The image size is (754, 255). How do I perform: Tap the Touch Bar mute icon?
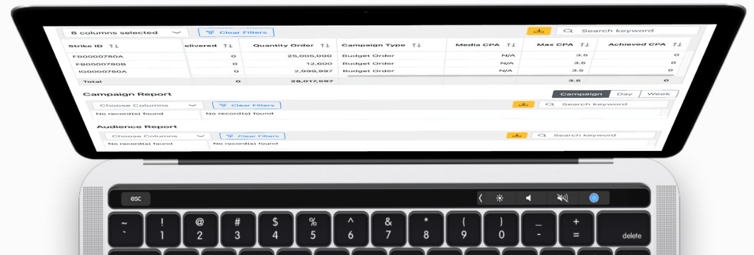tap(562, 198)
